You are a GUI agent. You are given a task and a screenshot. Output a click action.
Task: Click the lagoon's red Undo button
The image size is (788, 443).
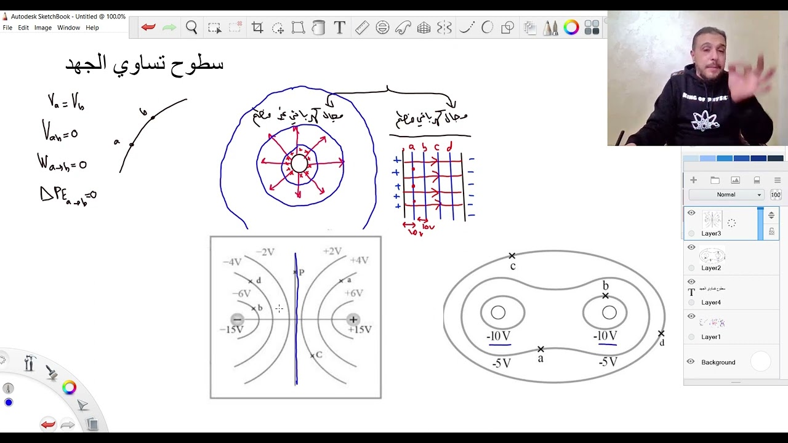(x=47, y=424)
